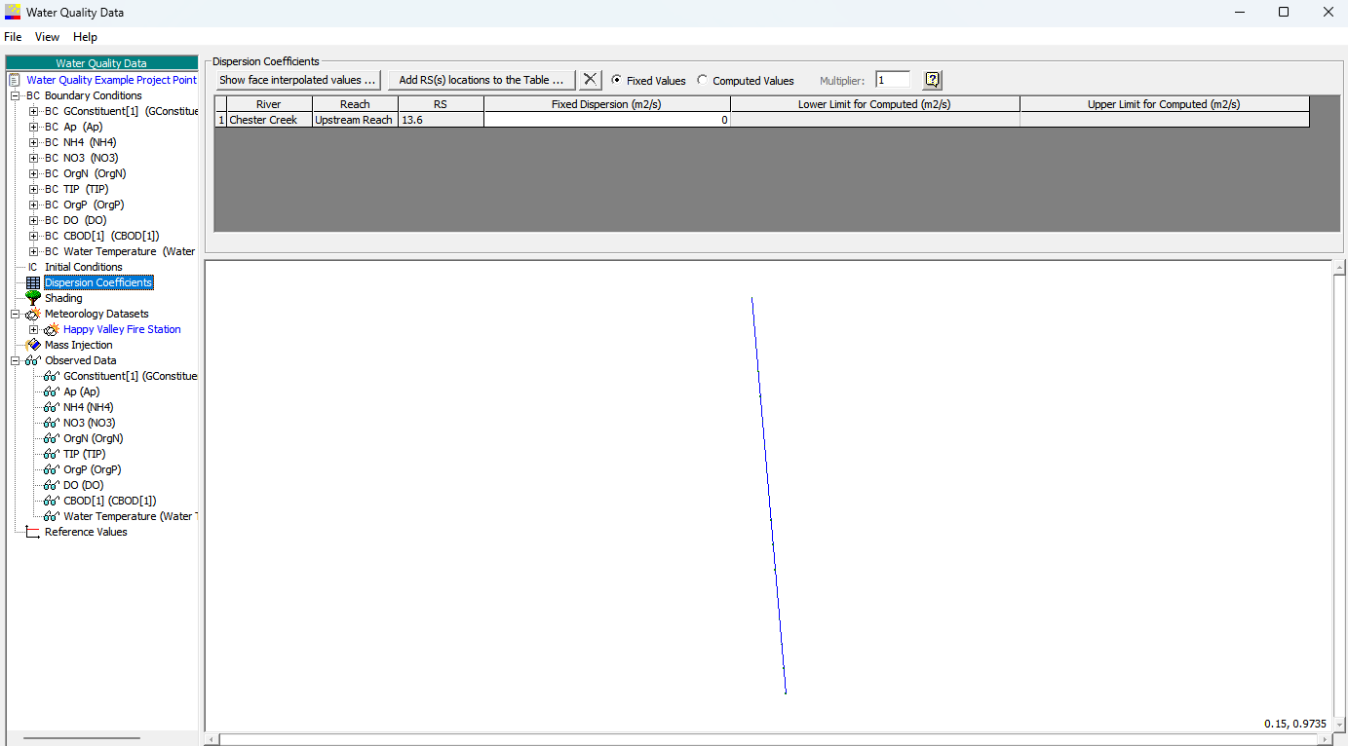This screenshot has width=1348, height=746.
Task: Select the Shading tree icon
Action: click(x=33, y=298)
